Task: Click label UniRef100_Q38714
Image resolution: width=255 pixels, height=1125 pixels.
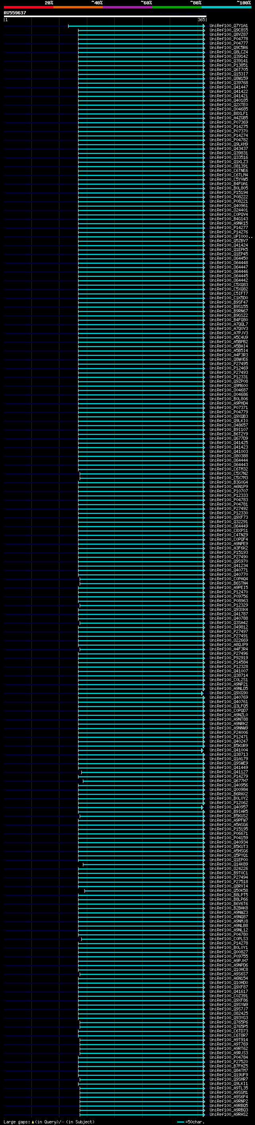Action: point(228,675)
